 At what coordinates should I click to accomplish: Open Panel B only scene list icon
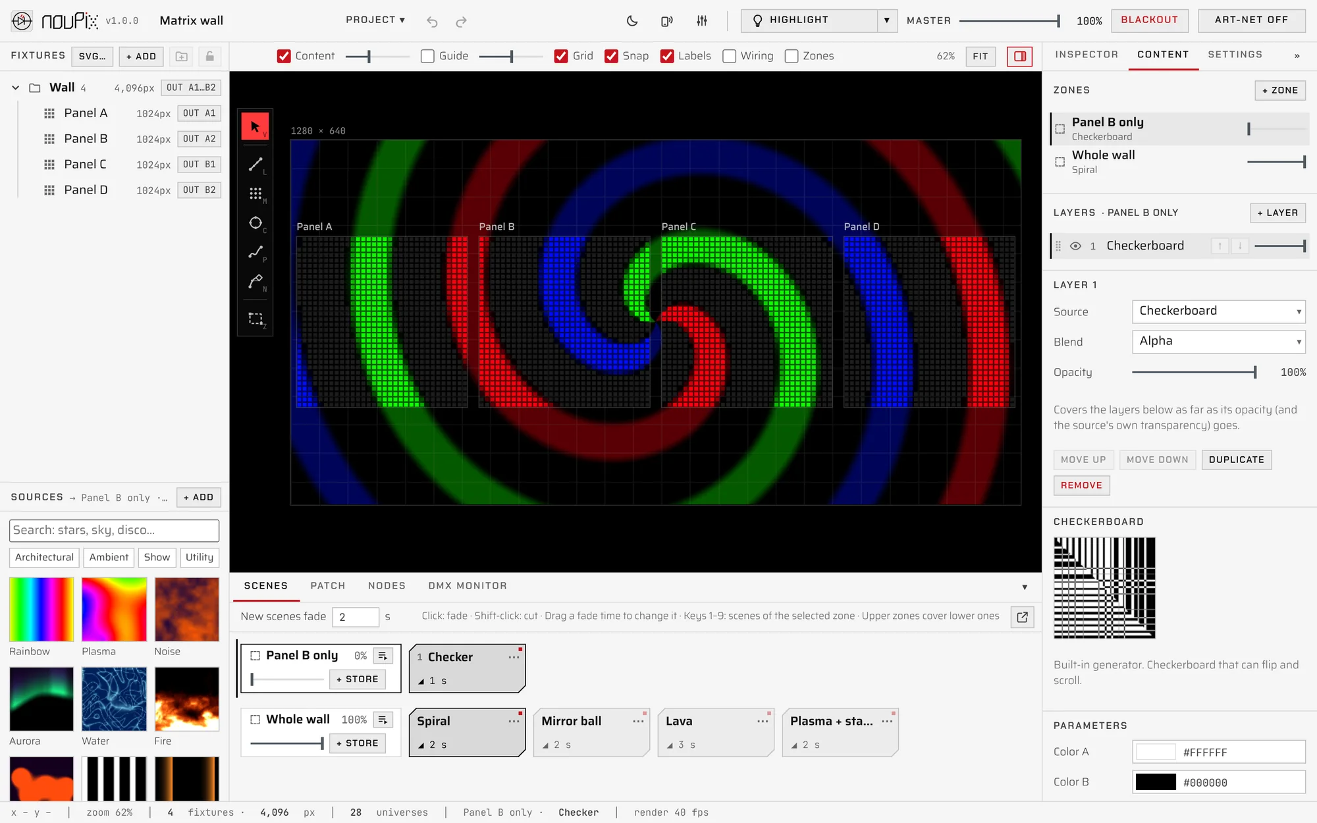[x=383, y=656]
